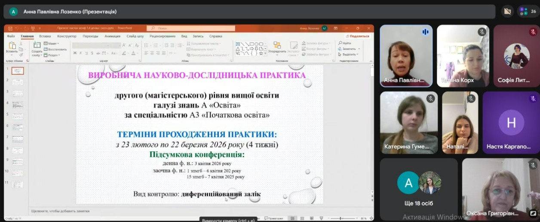Click the Найти find button
Screen dimensions: 540x222
345,43
